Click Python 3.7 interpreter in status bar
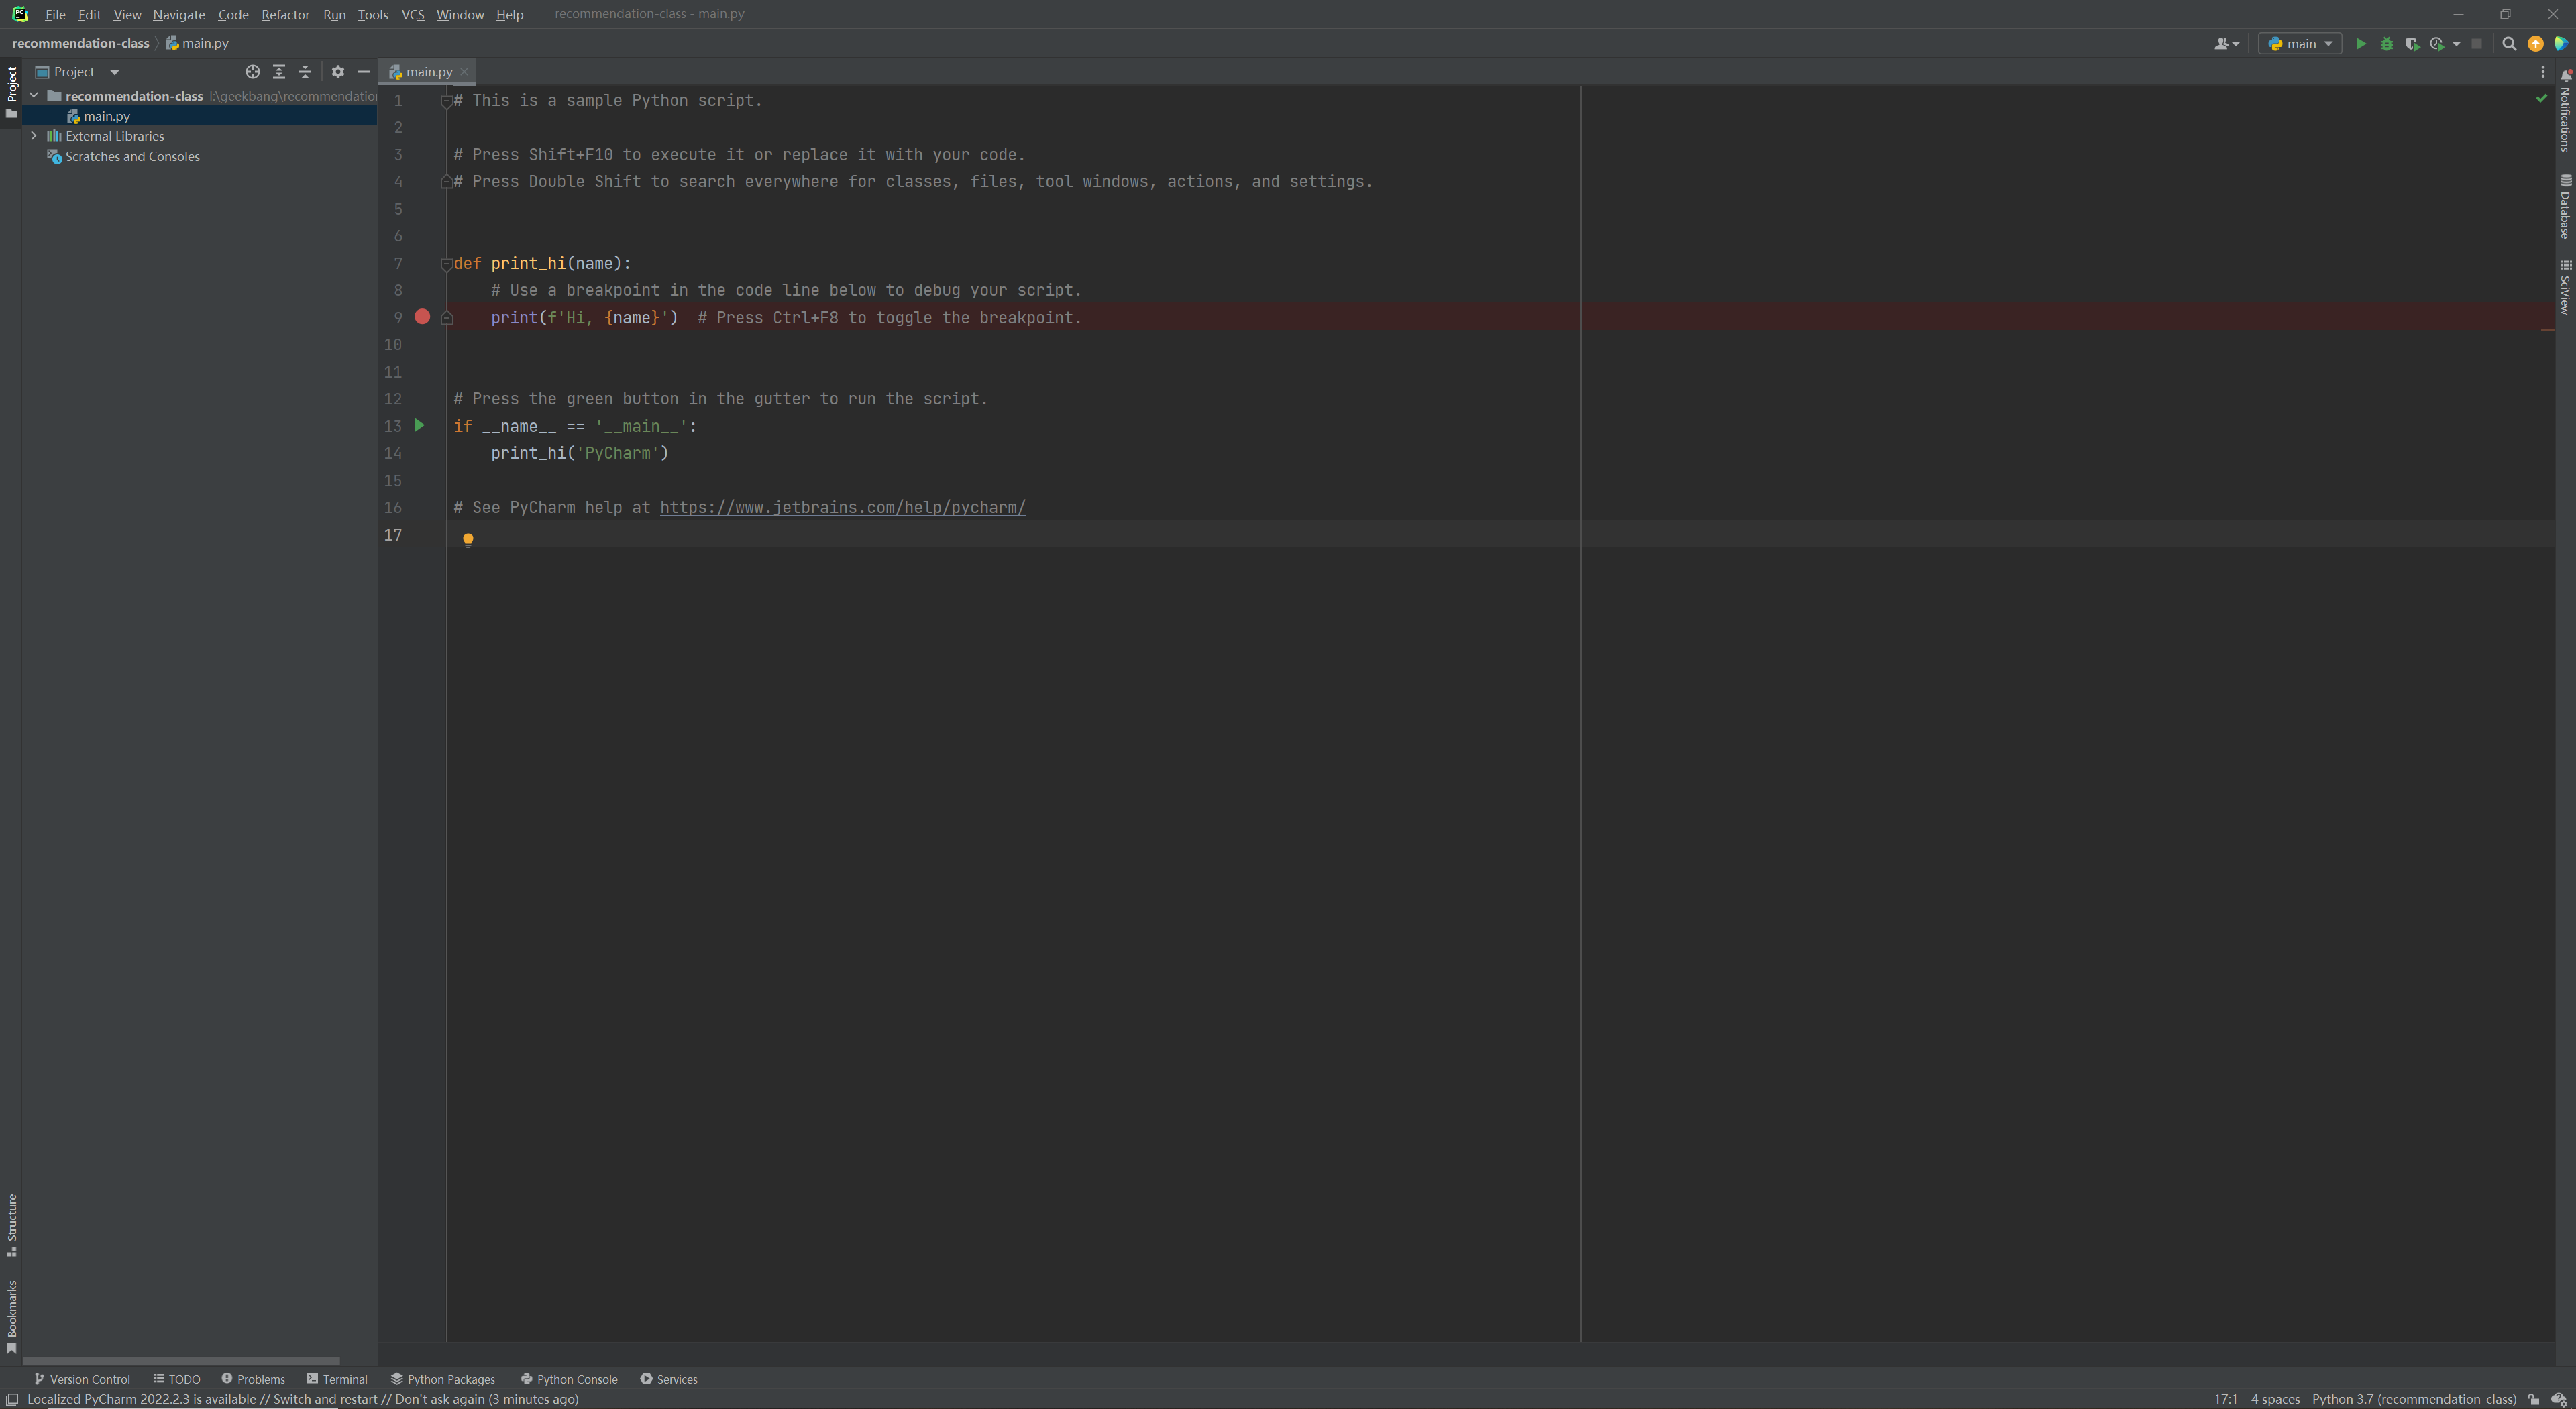 2413,1399
